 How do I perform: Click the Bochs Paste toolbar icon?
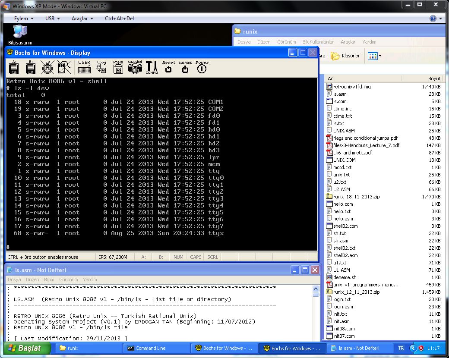118,68
